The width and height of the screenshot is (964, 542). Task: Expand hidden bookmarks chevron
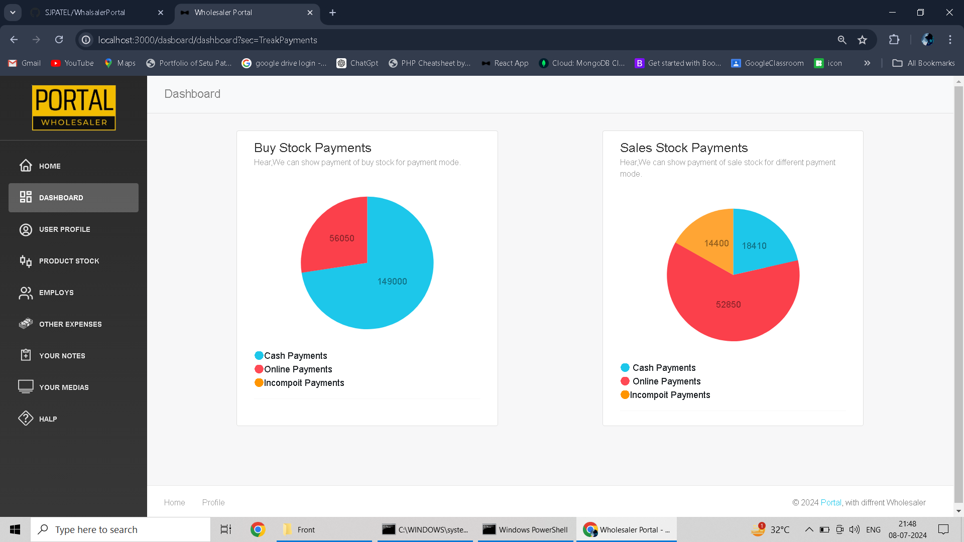point(867,63)
